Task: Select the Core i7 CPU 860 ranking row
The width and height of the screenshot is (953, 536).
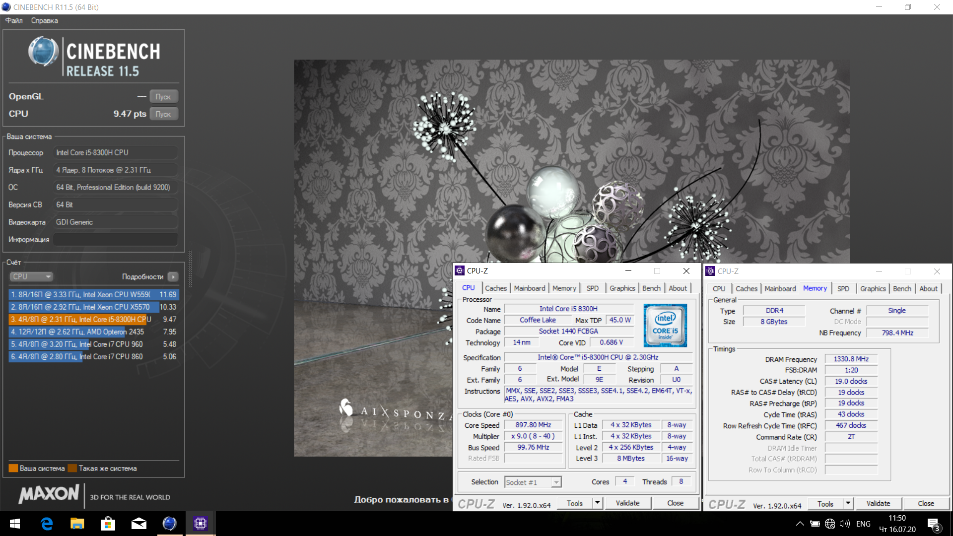Action: coord(94,356)
